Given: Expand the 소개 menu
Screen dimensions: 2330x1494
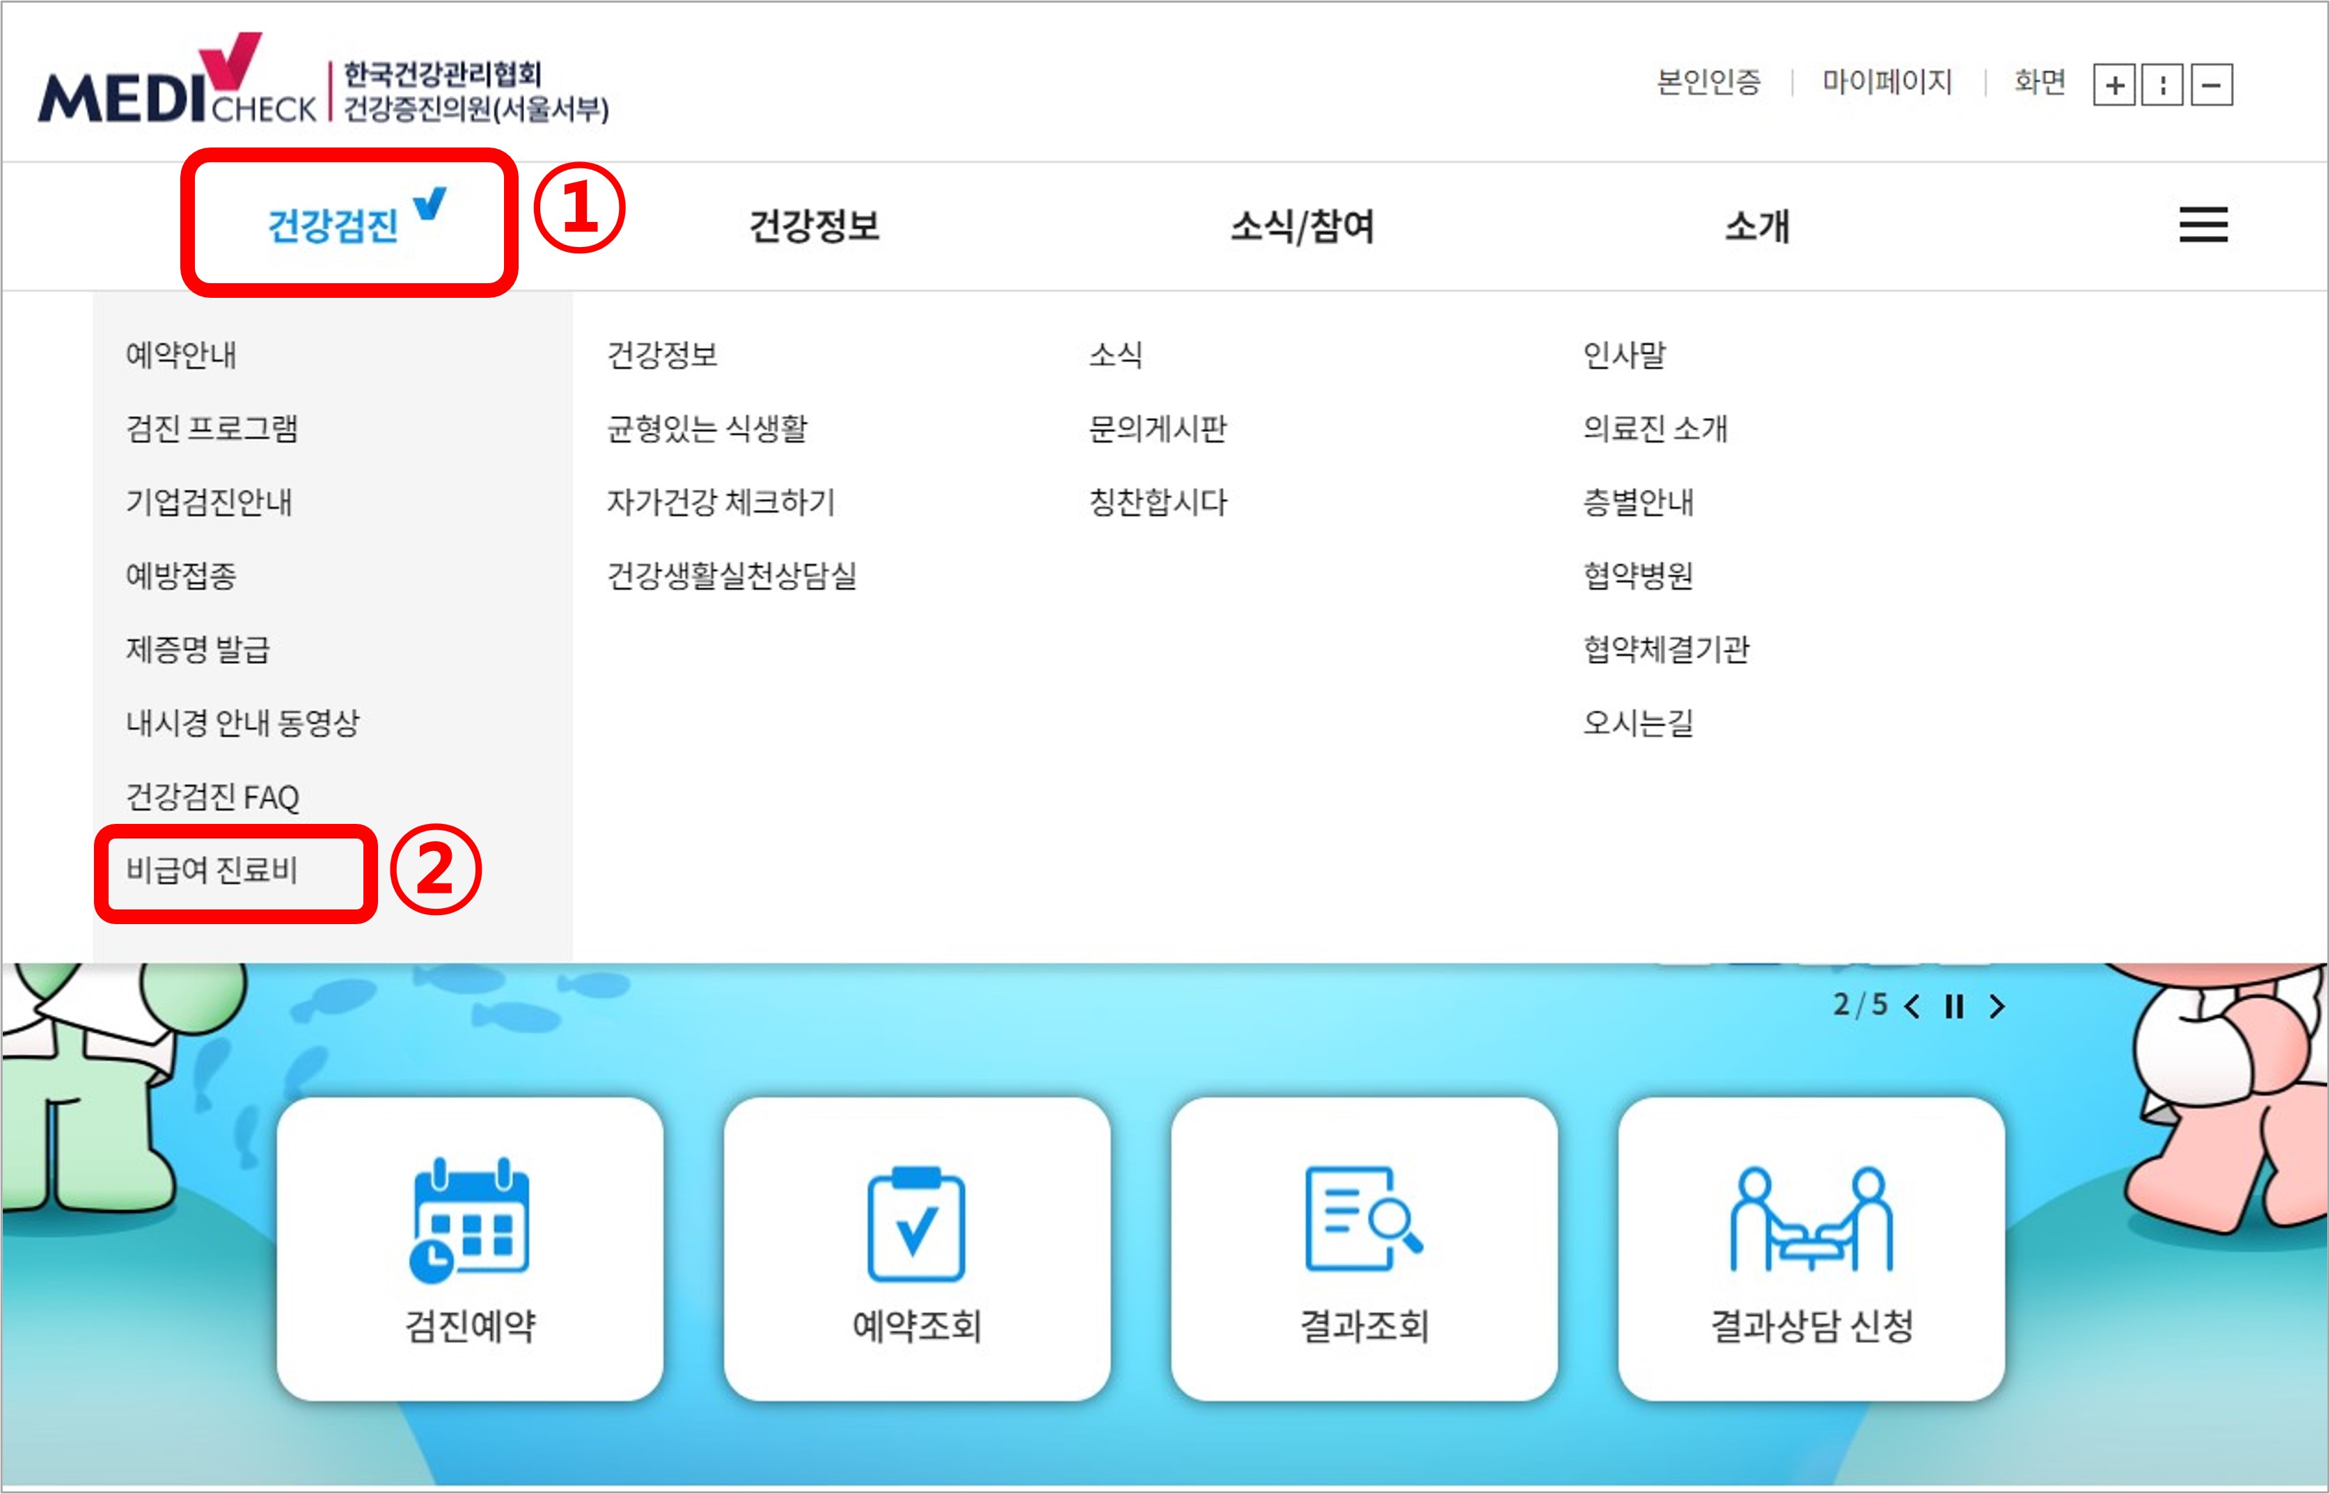Looking at the screenshot, I should coord(1756,226).
